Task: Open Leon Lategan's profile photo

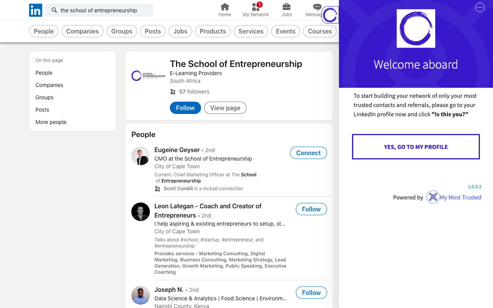Action: [x=141, y=212]
